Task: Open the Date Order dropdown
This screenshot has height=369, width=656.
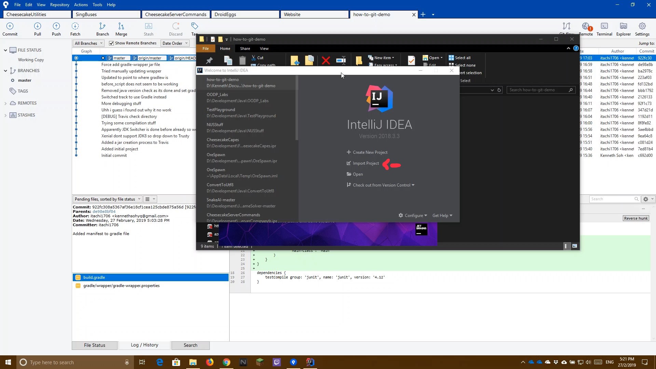Action: coord(175,43)
